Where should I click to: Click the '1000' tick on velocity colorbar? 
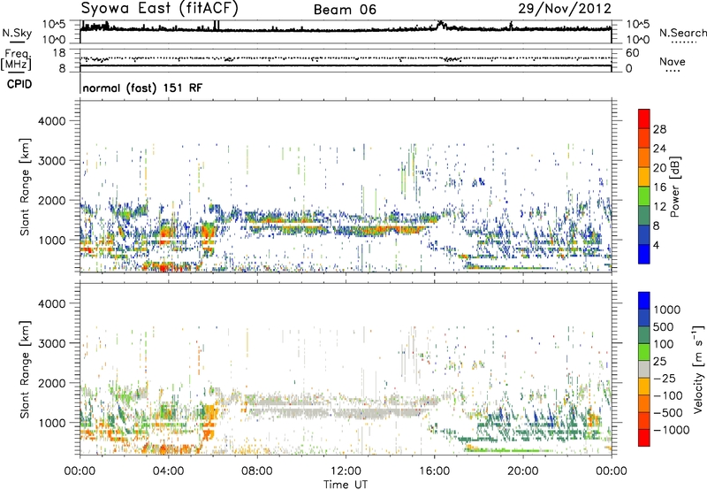[666, 310]
